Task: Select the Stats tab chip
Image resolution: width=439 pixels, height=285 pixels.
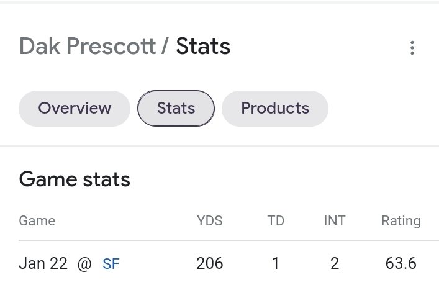Action: 176,108
